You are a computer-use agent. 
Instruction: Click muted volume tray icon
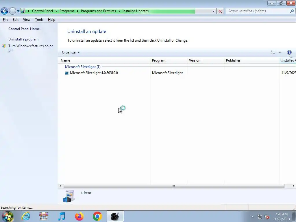[x=267, y=217]
